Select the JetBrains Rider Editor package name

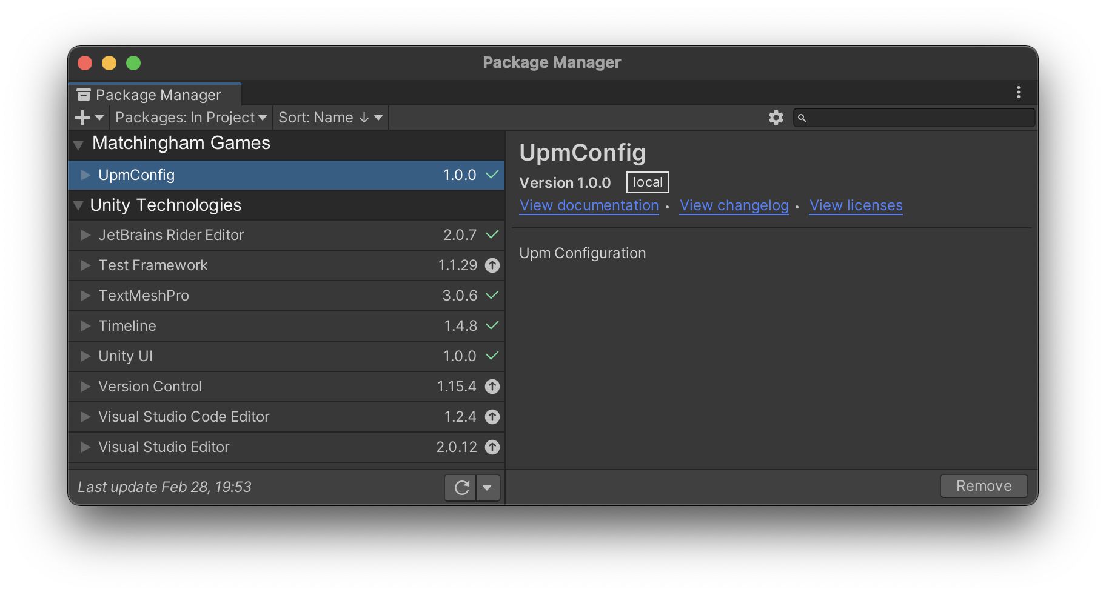pyautogui.click(x=171, y=235)
